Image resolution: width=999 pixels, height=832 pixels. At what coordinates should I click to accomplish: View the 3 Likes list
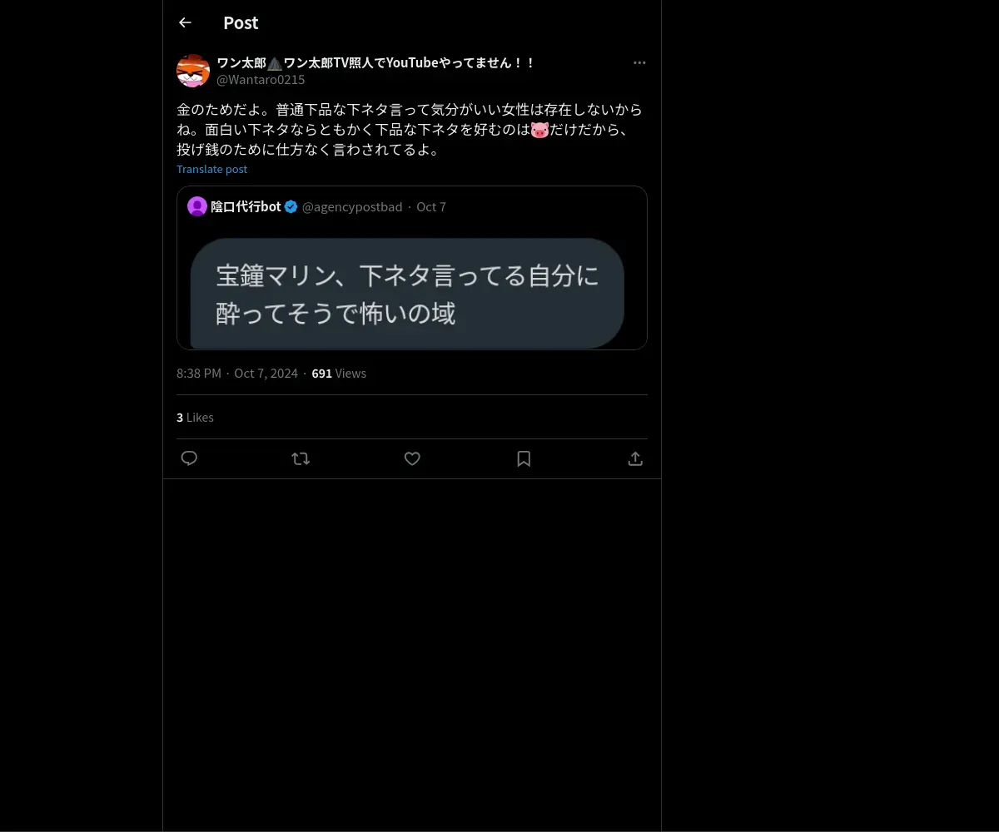click(x=195, y=418)
